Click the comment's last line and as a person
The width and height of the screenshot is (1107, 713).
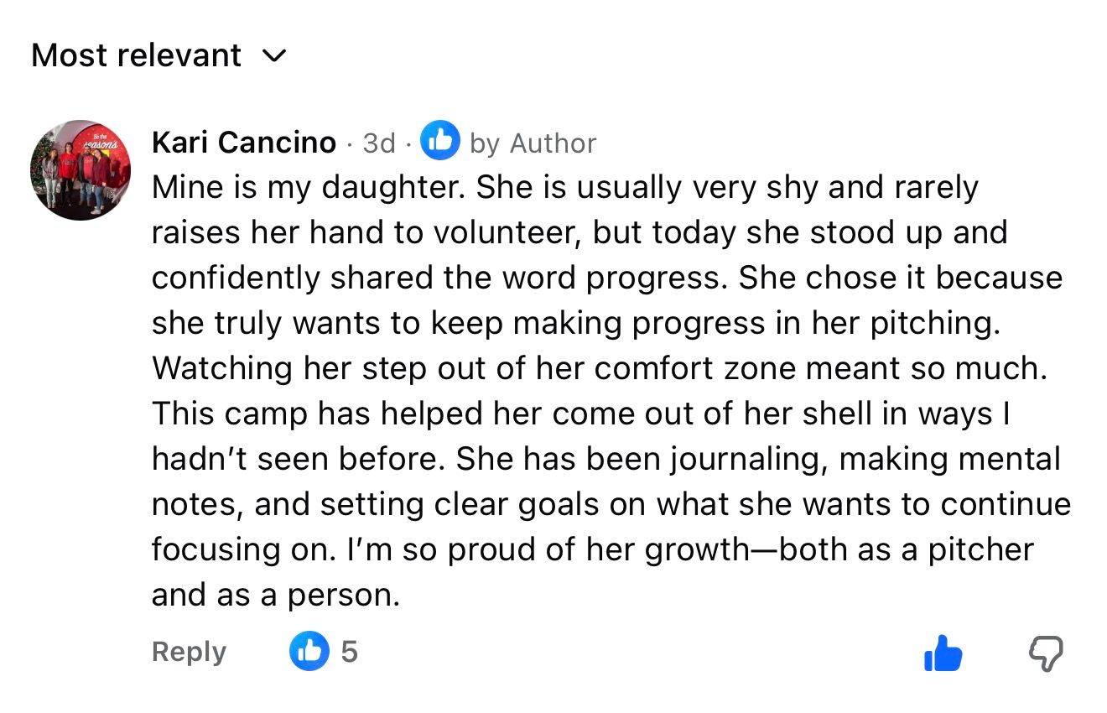276,595
